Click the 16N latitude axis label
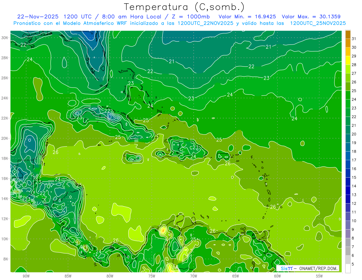 click(5, 179)
